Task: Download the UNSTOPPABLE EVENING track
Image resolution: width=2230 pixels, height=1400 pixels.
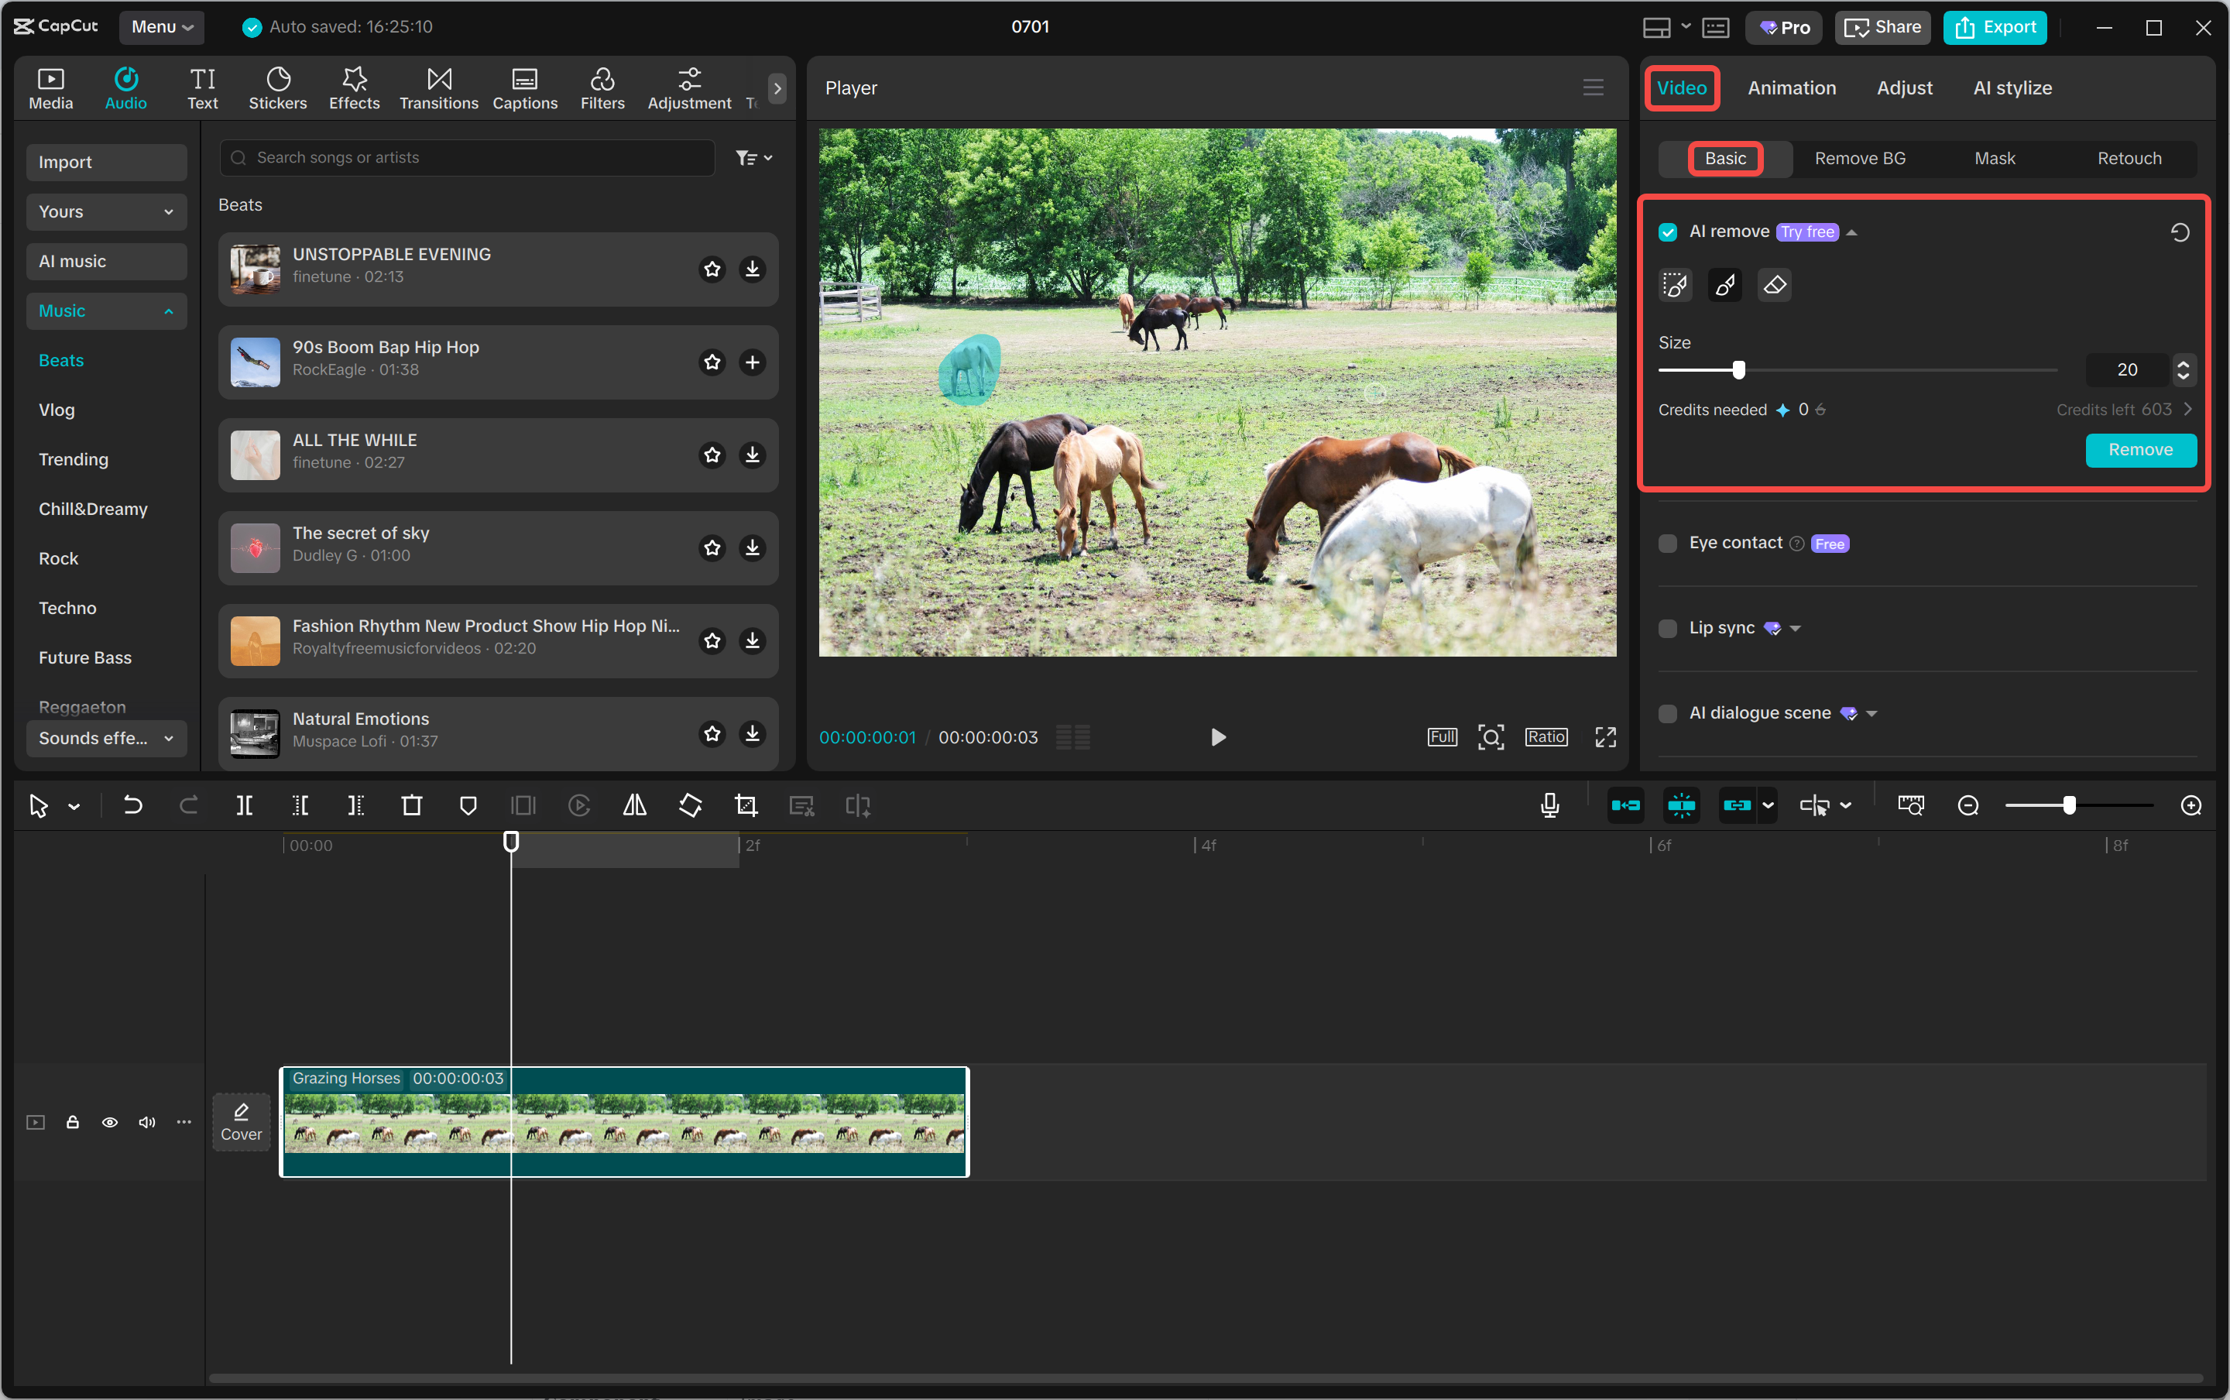Action: [x=752, y=269]
